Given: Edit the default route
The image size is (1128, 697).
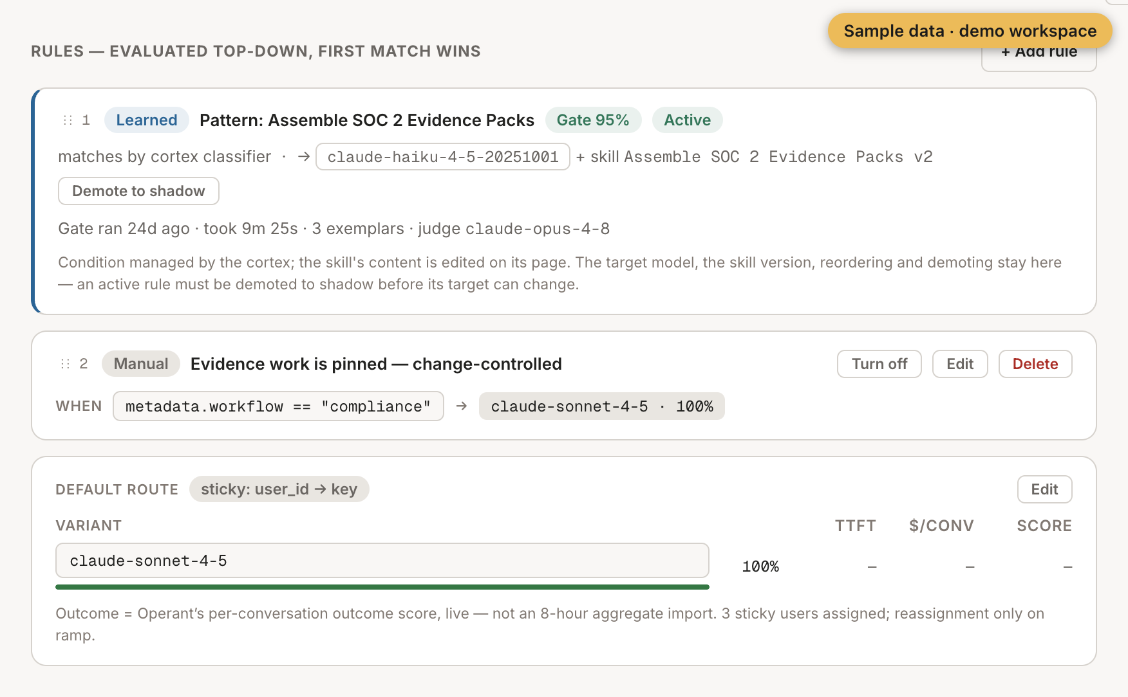Looking at the screenshot, I should pyautogui.click(x=1044, y=489).
